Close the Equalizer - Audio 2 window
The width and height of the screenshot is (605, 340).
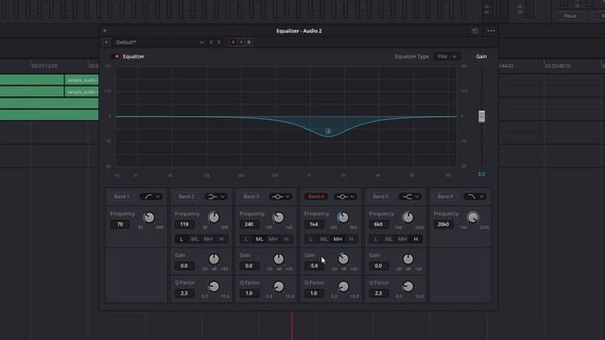pyautogui.click(x=105, y=31)
